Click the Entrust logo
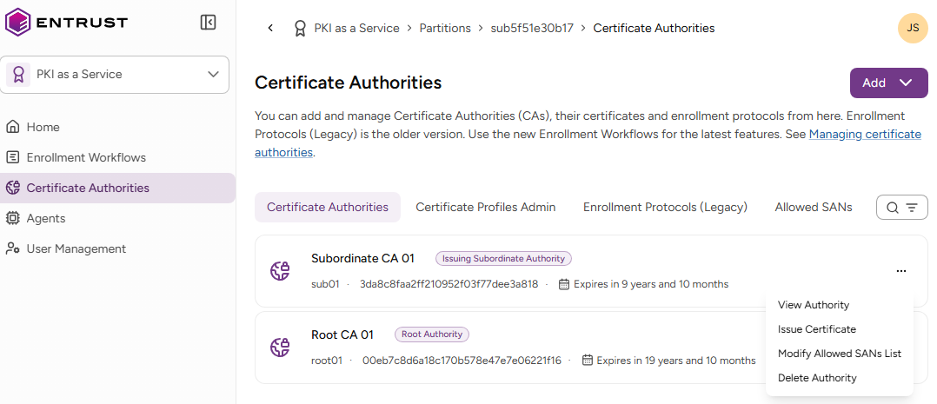The width and height of the screenshot is (937, 404). (66, 23)
